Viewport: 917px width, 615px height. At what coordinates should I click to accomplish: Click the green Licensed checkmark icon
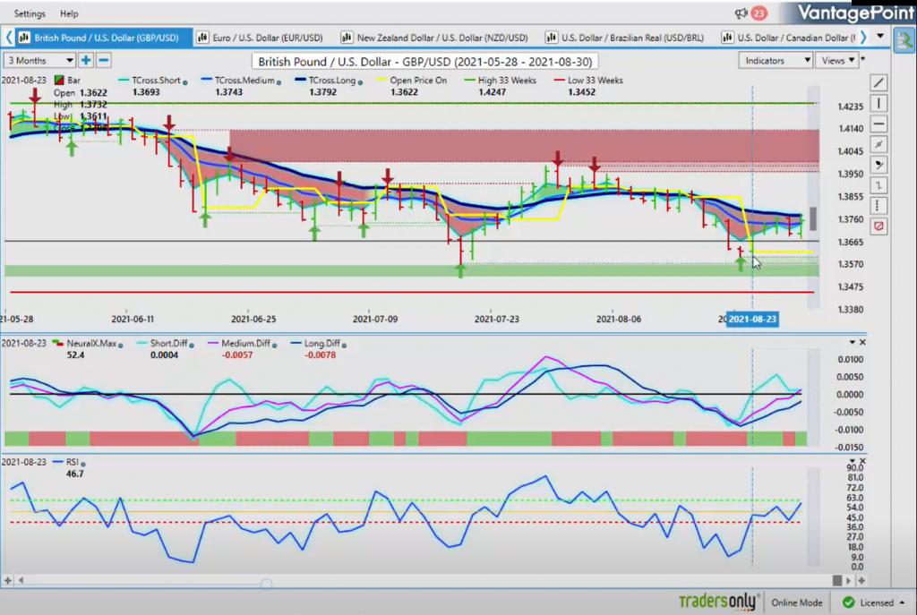pos(849,602)
